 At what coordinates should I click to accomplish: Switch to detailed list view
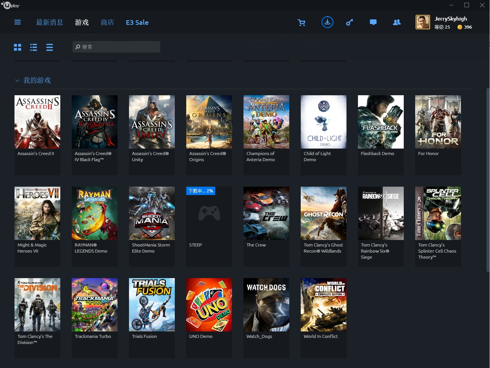(34, 47)
